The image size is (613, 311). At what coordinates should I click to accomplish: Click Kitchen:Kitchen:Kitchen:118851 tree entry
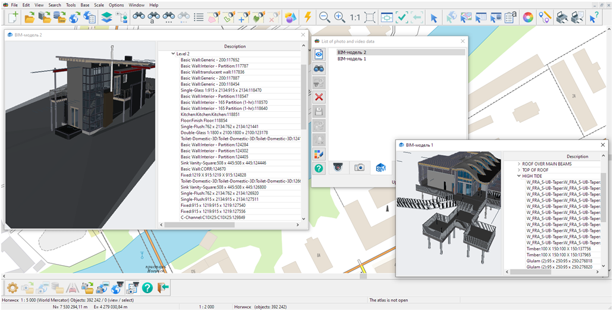pos(209,114)
